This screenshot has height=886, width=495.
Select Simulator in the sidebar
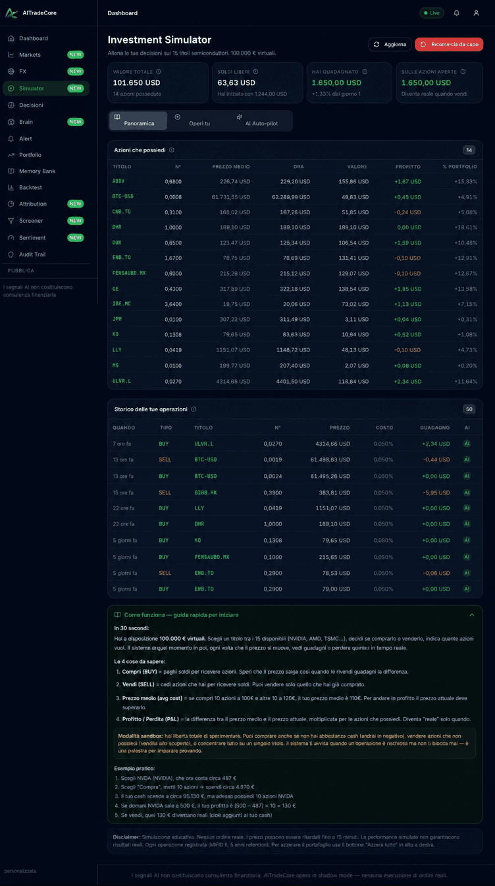(45, 88)
